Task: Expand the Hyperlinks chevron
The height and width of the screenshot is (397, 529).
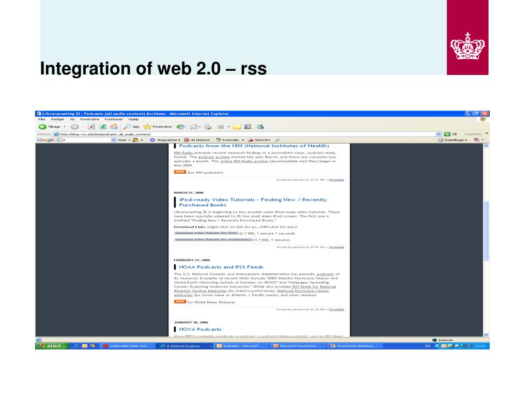Action: click(487, 134)
